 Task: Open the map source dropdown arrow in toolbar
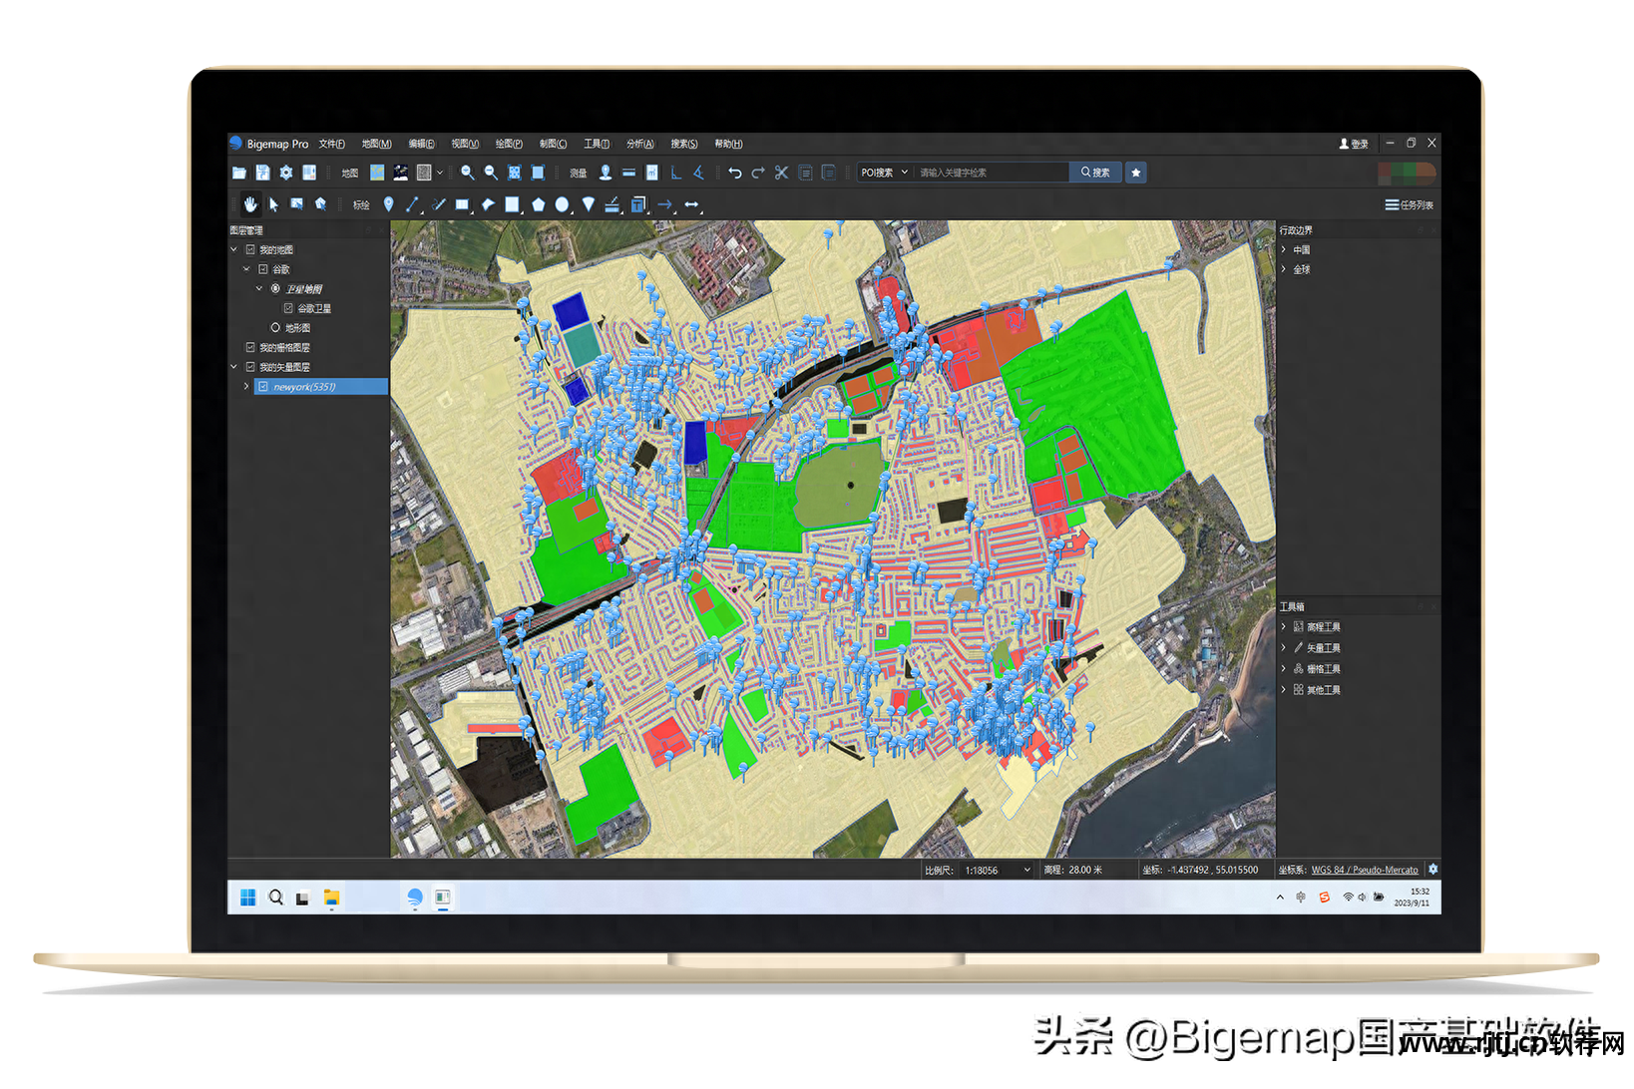tap(440, 173)
